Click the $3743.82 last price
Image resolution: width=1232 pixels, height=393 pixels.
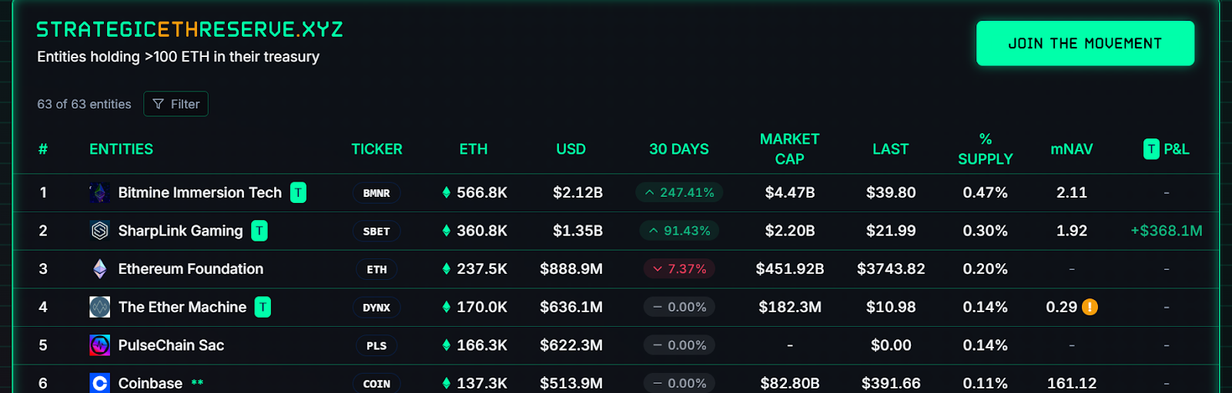click(891, 269)
